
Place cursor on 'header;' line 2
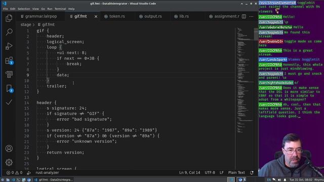(55, 36)
